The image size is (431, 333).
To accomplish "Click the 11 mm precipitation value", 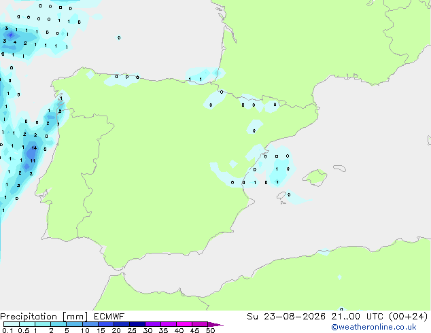I will [33, 161].
